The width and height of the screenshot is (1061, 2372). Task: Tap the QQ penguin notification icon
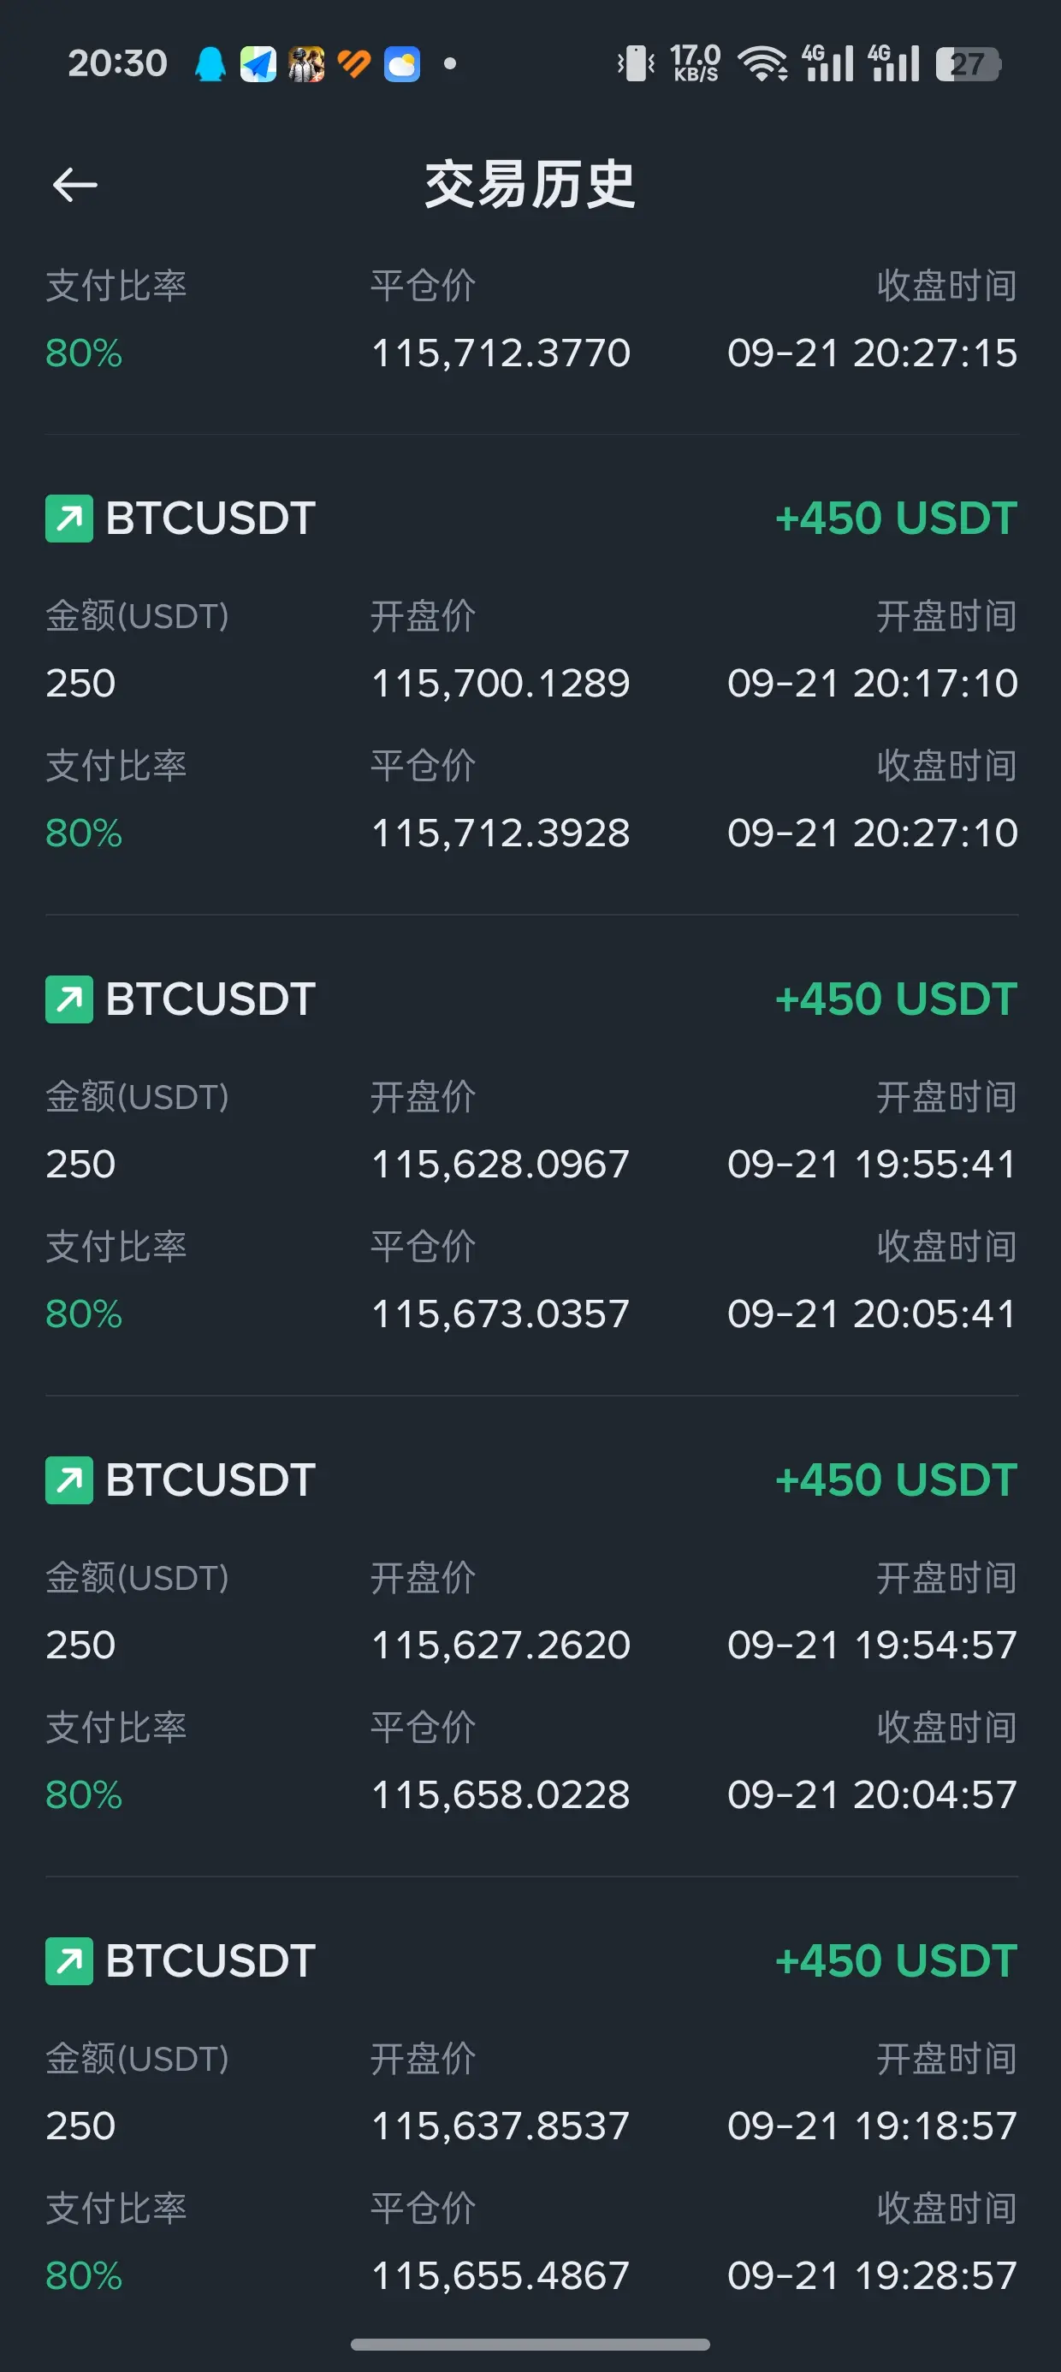(x=210, y=63)
